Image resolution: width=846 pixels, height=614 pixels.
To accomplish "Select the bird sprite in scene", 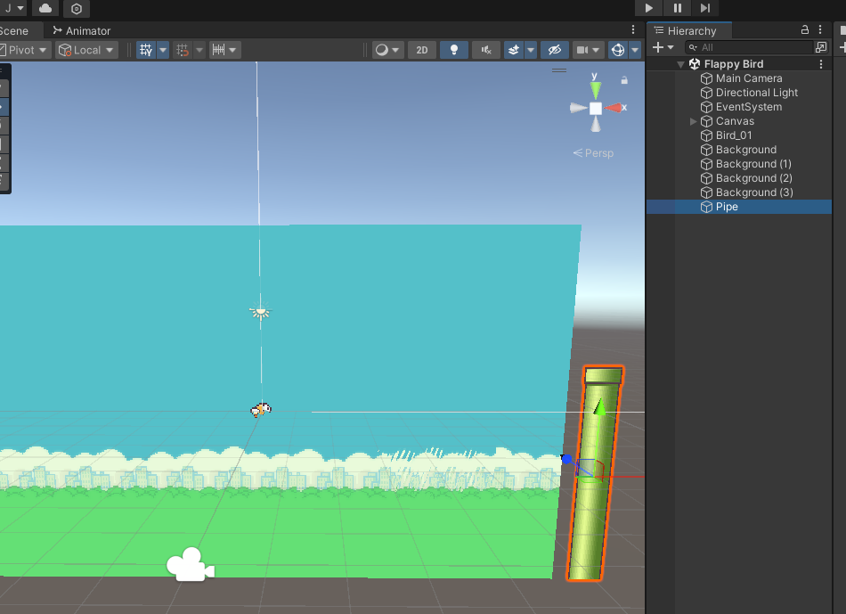I will pyautogui.click(x=261, y=410).
